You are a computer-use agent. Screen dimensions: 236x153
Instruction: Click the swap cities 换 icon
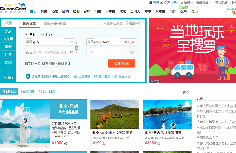tap(76, 48)
